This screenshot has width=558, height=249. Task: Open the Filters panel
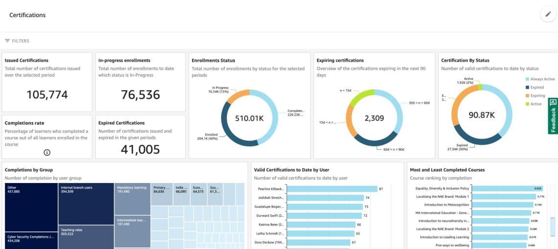click(x=17, y=41)
